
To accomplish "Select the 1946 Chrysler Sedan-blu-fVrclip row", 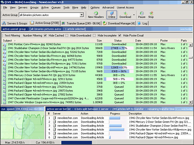I will point(95,64).
